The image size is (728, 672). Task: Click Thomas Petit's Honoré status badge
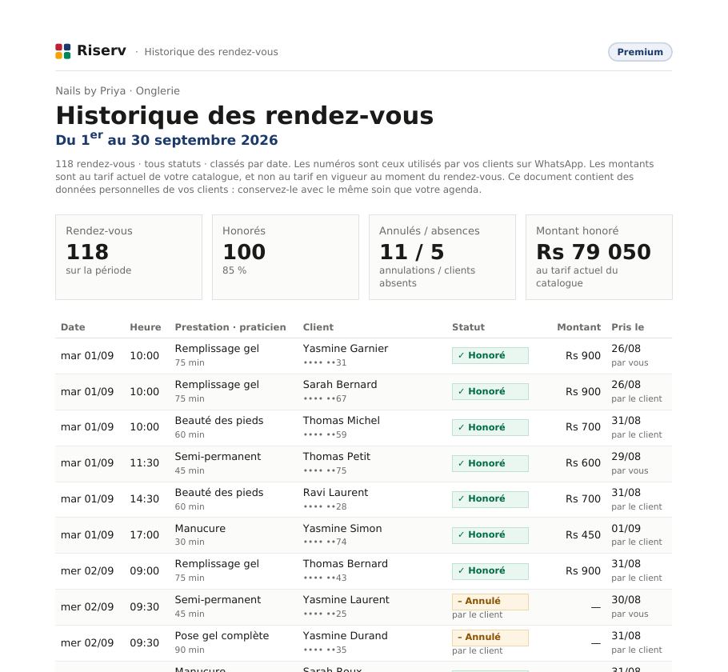pyautogui.click(x=490, y=463)
